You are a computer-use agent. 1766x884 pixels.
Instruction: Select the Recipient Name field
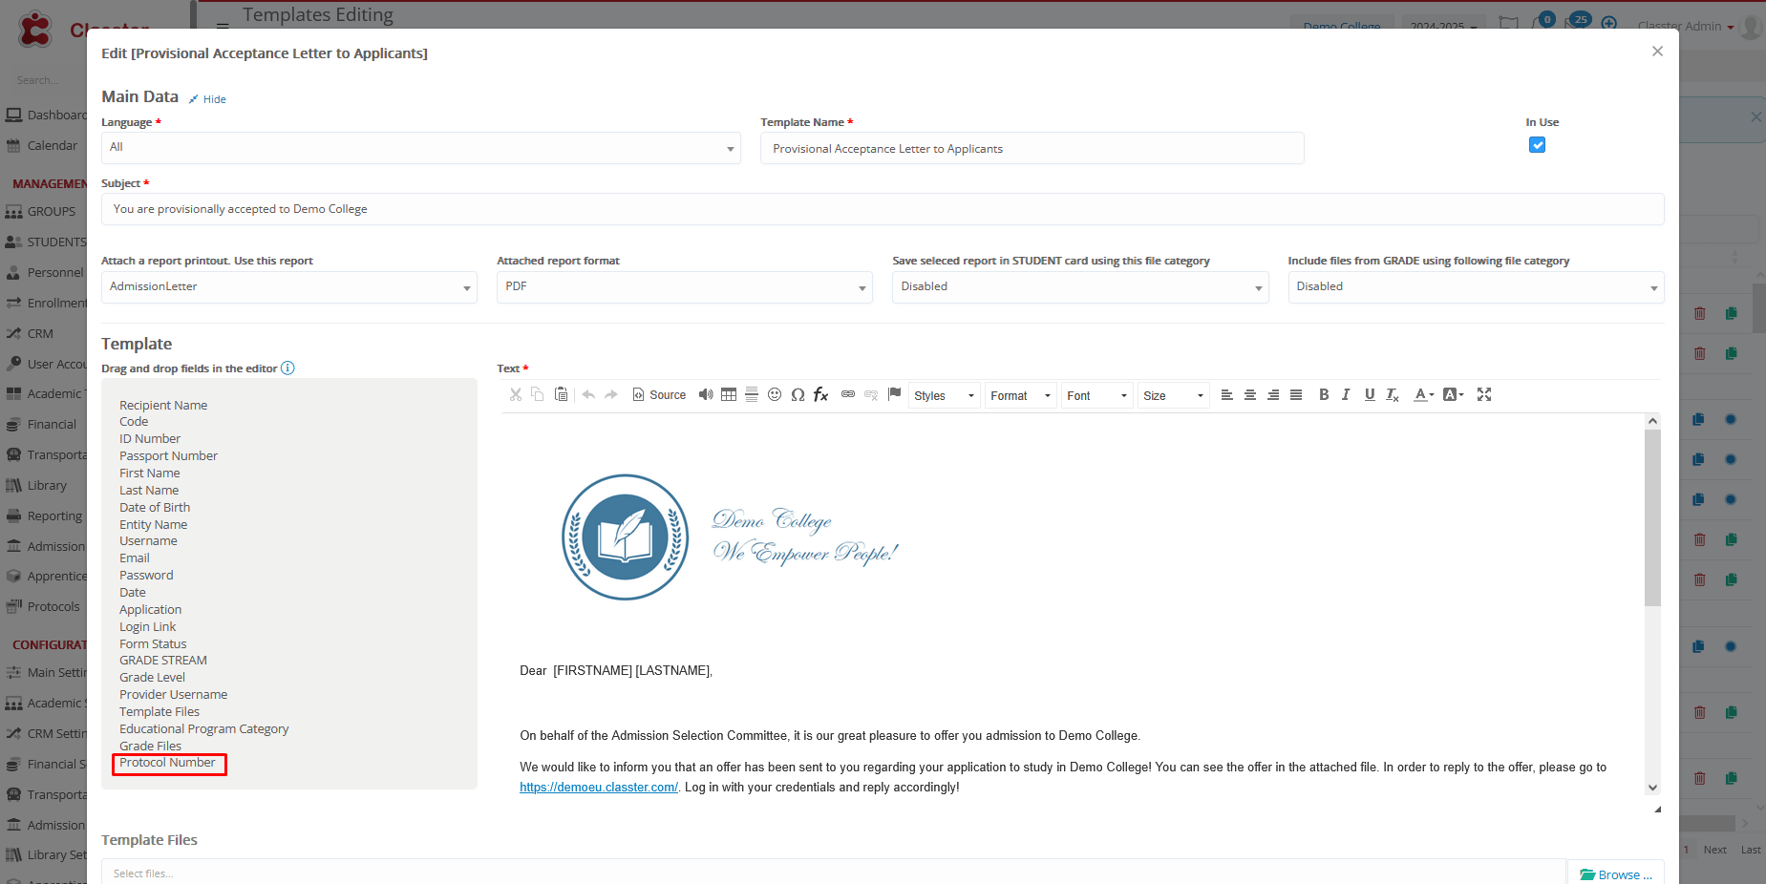coord(163,406)
